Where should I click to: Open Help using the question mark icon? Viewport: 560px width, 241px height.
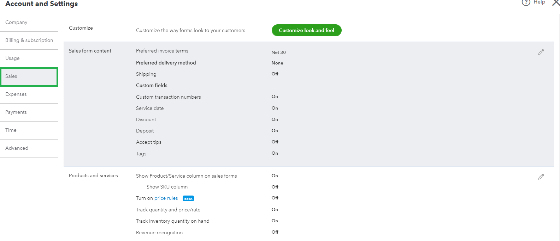[525, 2]
